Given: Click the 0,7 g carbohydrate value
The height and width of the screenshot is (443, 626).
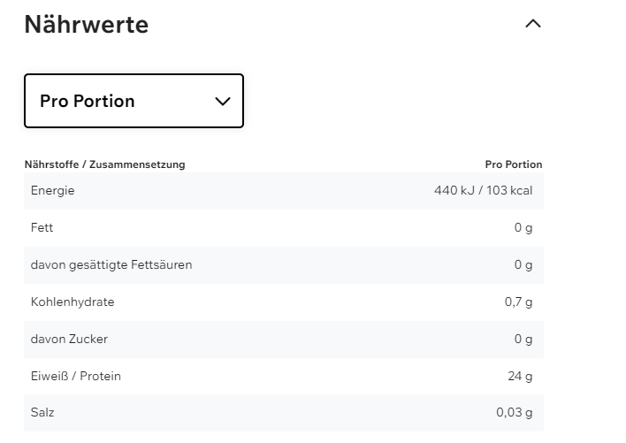Looking at the screenshot, I should pos(518,302).
